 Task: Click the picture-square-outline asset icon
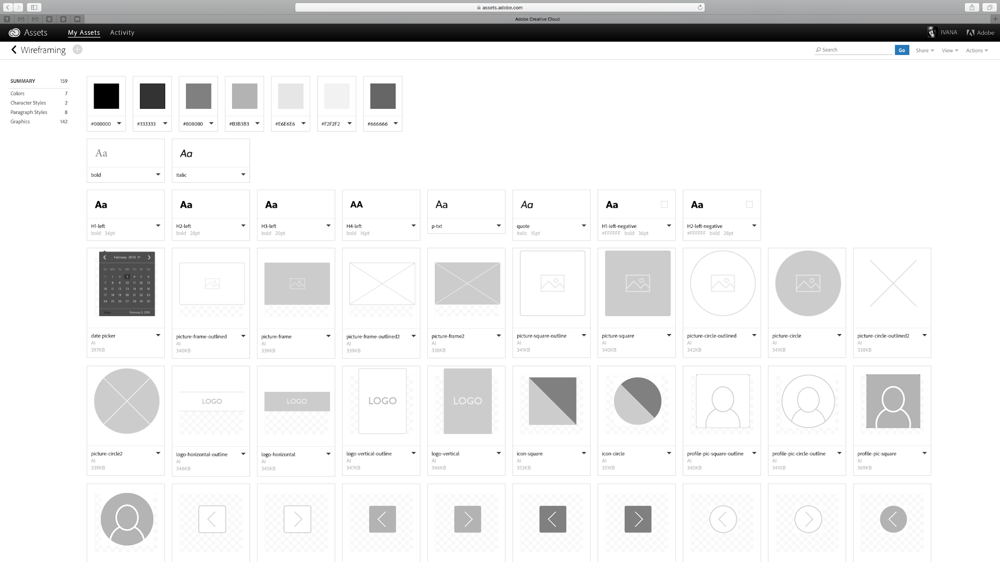click(552, 283)
